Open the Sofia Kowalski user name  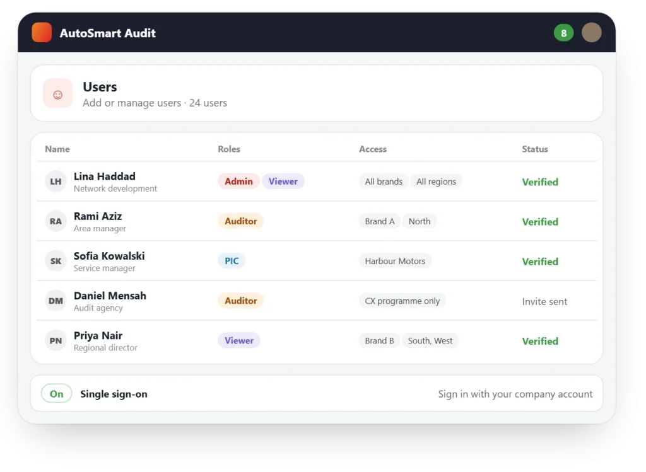109,256
